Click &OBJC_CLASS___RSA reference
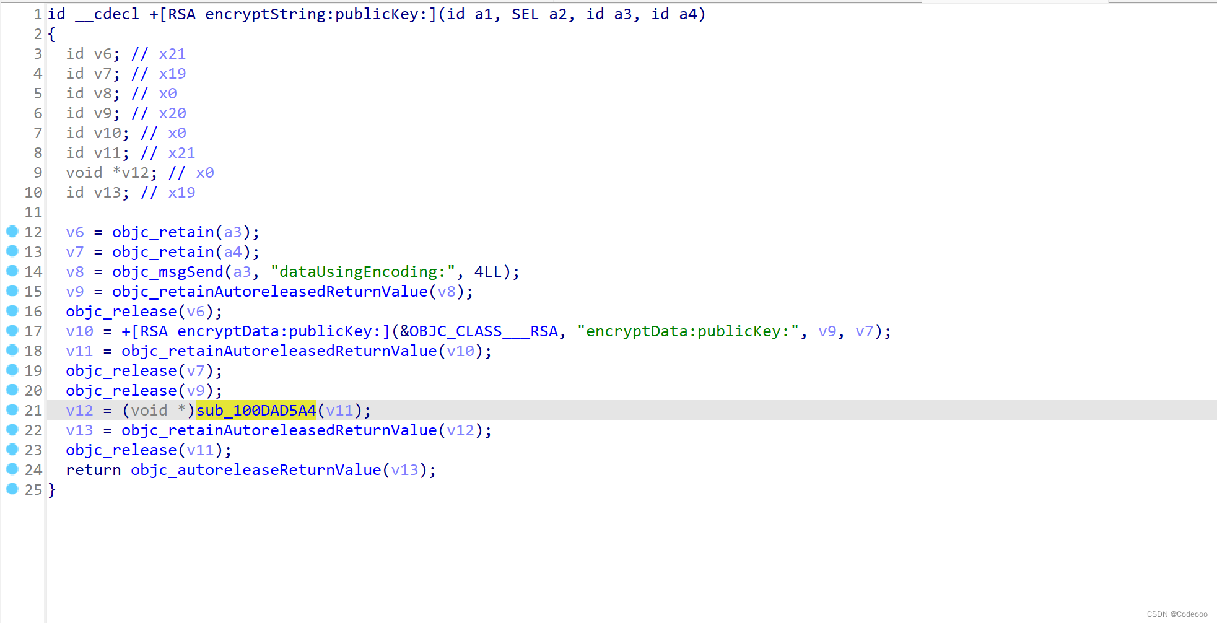Screen dimensions: 1217x623 point(479,331)
